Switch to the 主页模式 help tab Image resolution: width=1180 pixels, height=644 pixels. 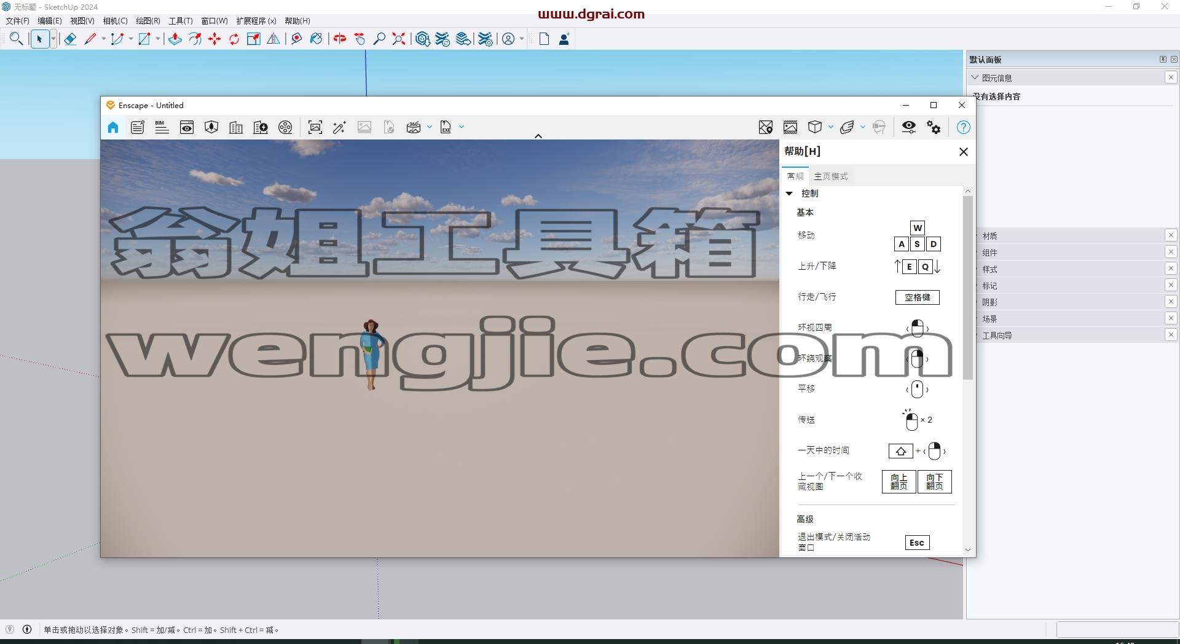pos(830,176)
